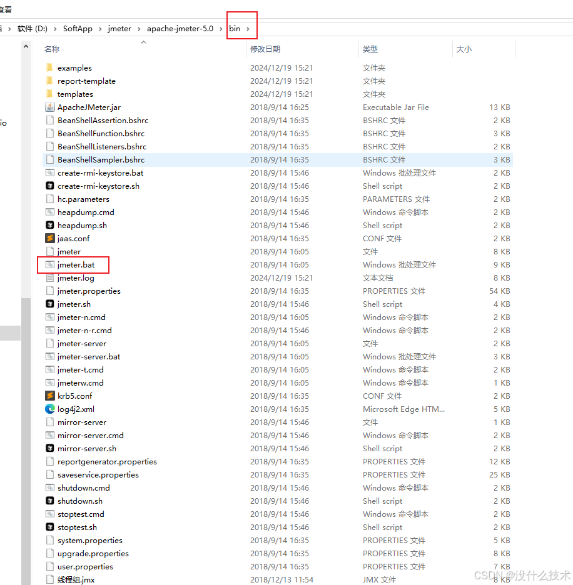
Task: Sort files by 大小 column header
Action: pyautogui.click(x=464, y=49)
